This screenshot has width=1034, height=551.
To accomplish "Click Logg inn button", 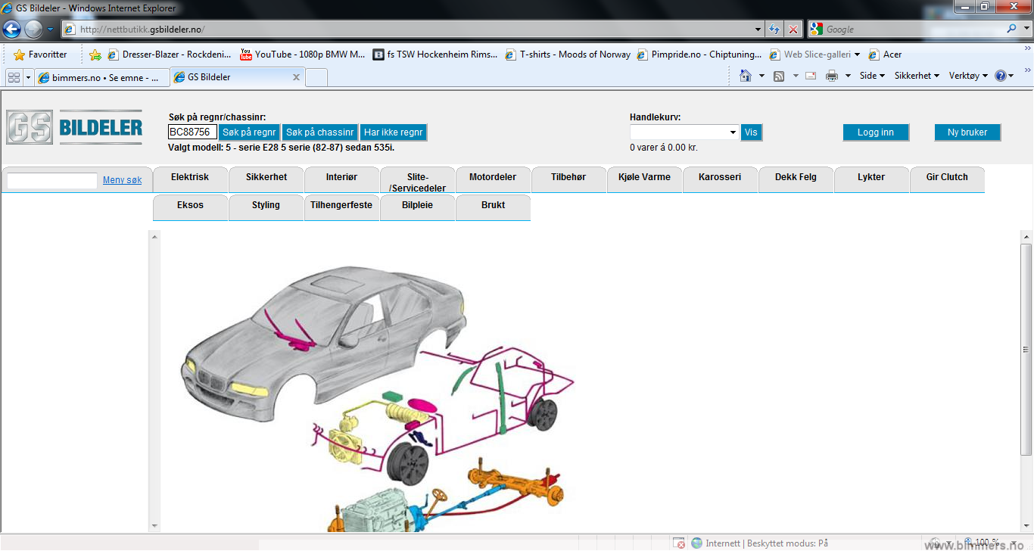I will 876,132.
